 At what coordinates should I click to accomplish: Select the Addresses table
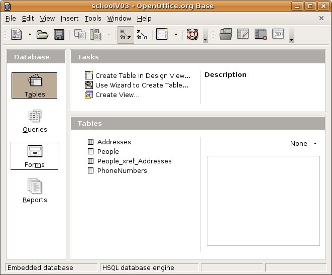click(109, 142)
